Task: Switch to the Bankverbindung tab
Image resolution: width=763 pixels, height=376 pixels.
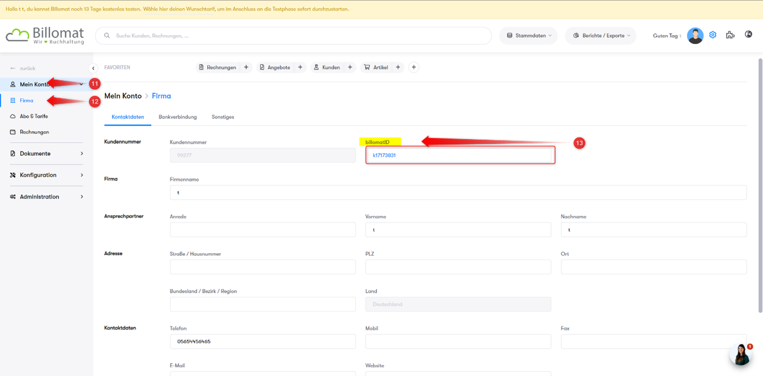Action: [x=177, y=117]
